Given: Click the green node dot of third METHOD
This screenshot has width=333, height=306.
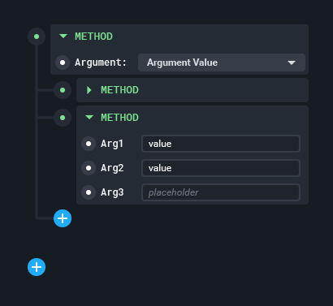Looking at the screenshot, I should 63,118.
